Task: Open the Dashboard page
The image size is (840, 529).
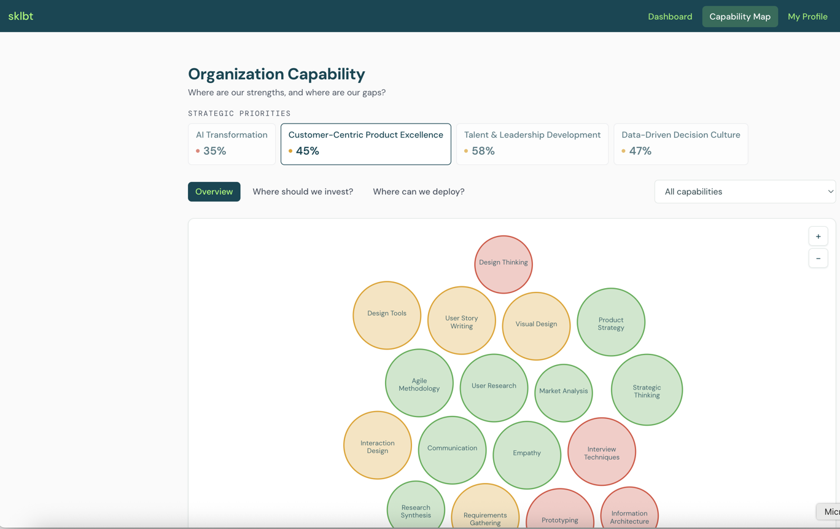Action: tap(670, 17)
